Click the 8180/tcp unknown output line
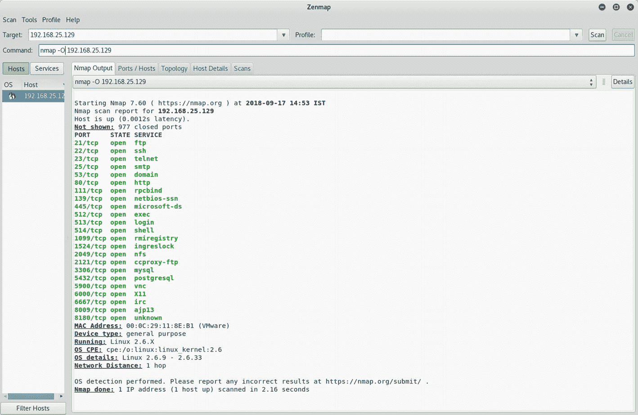This screenshot has height=415, width=638. [118, 318]
